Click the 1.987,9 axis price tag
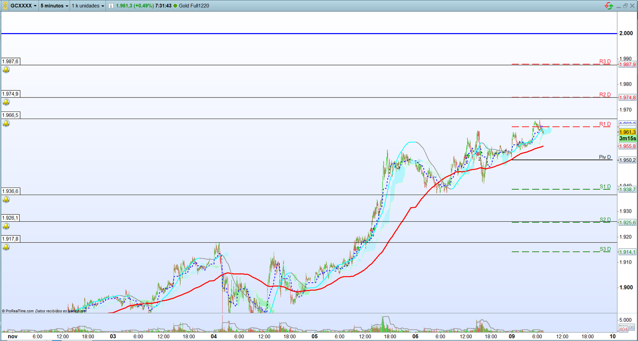This screenshot has height=341, width=638. (627, 64)
